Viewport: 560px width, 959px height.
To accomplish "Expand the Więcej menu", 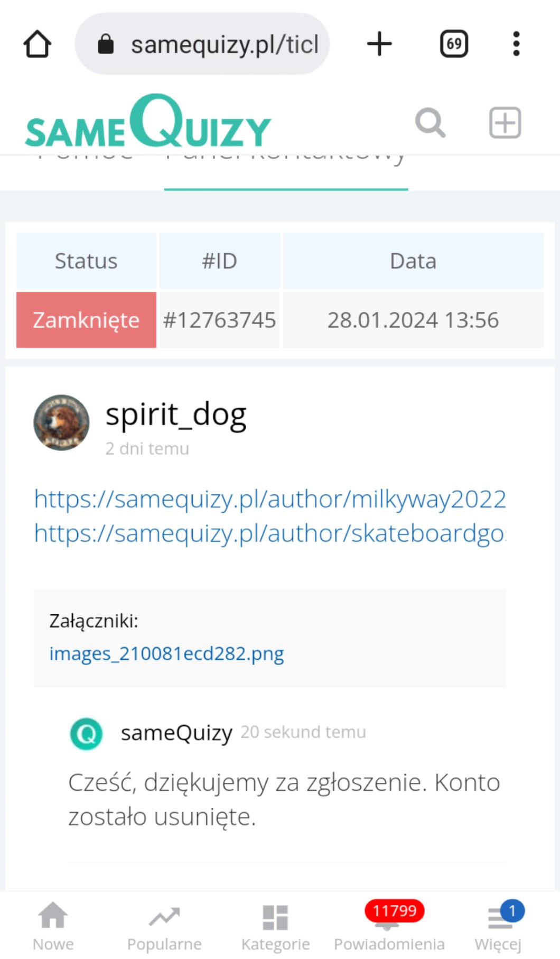I will click(498, 926).
